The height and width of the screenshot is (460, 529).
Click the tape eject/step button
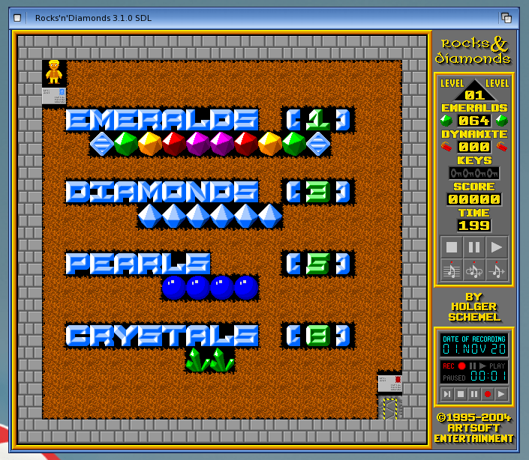[447, 393]
